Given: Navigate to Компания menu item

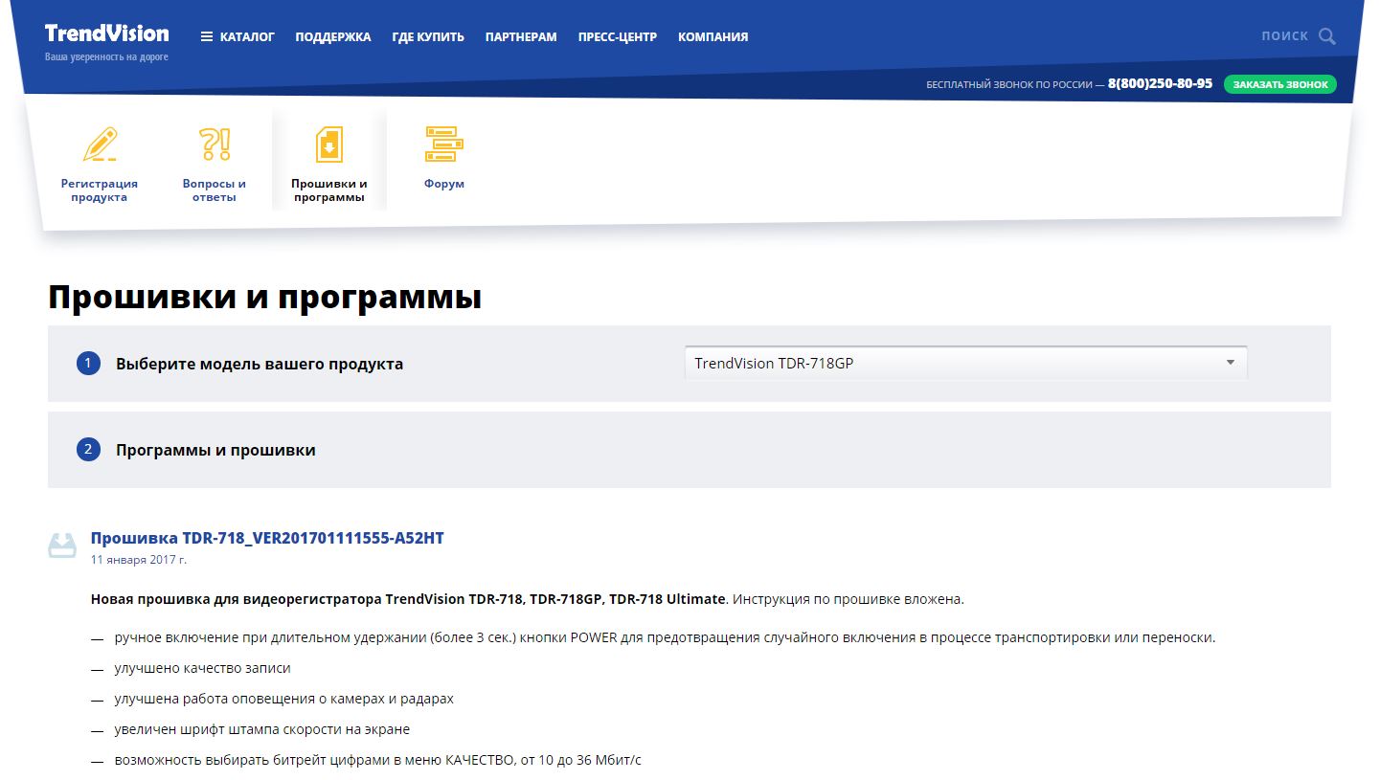Looking at the screenshot, I should (x=713, y=37).
